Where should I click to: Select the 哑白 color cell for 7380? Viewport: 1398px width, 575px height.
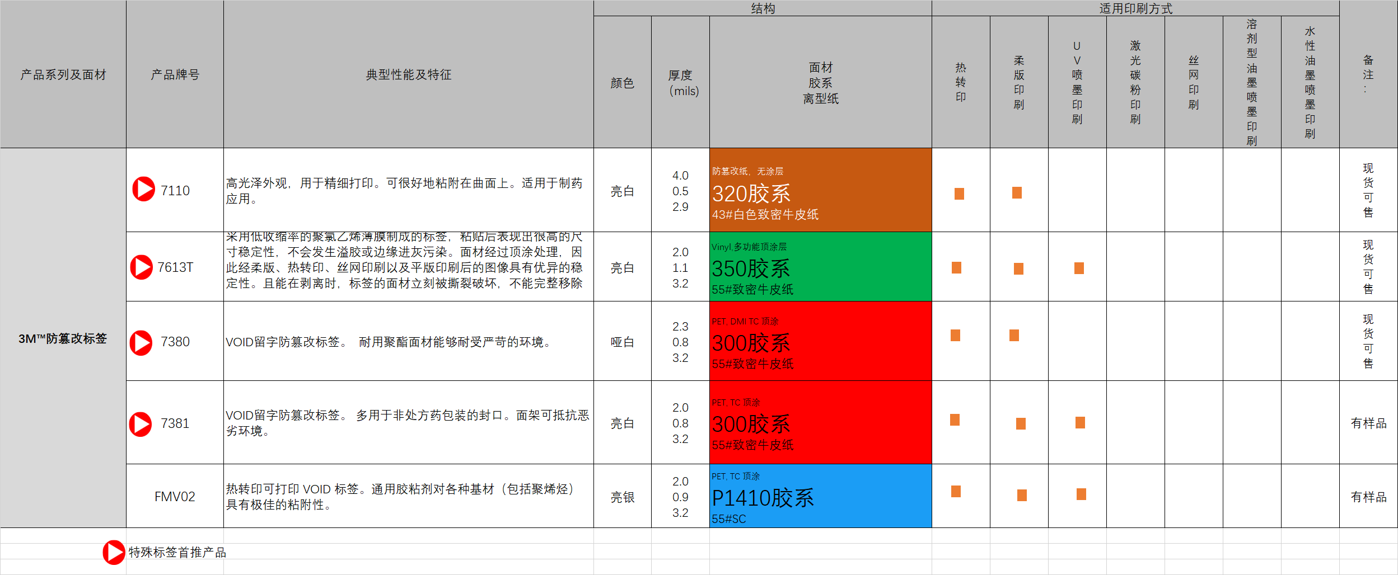pos(623,341)
